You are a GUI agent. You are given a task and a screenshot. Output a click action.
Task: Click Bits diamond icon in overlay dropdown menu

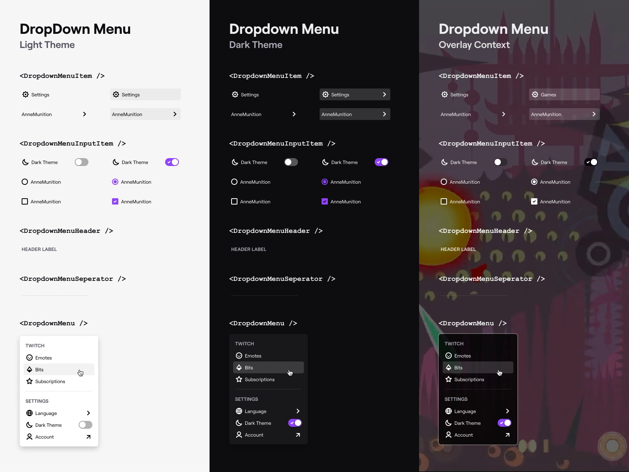449,368
